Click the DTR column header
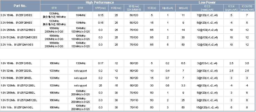The width and height of the screenshot is (256, 112). (80, 8)
